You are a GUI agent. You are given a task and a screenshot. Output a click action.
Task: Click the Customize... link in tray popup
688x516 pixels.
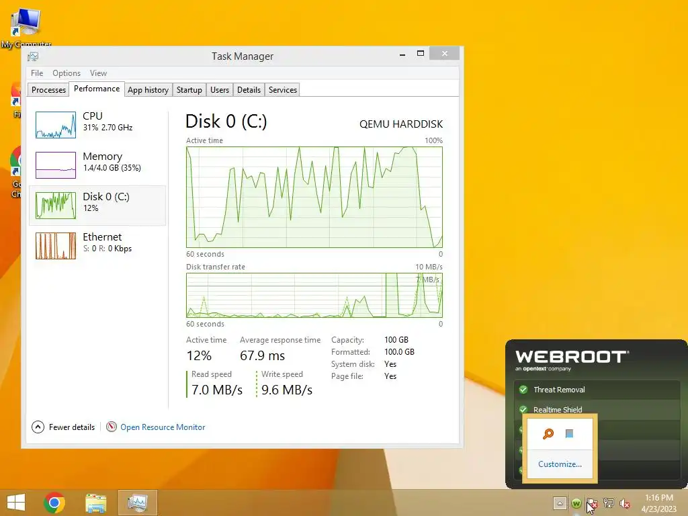point(560,464)
